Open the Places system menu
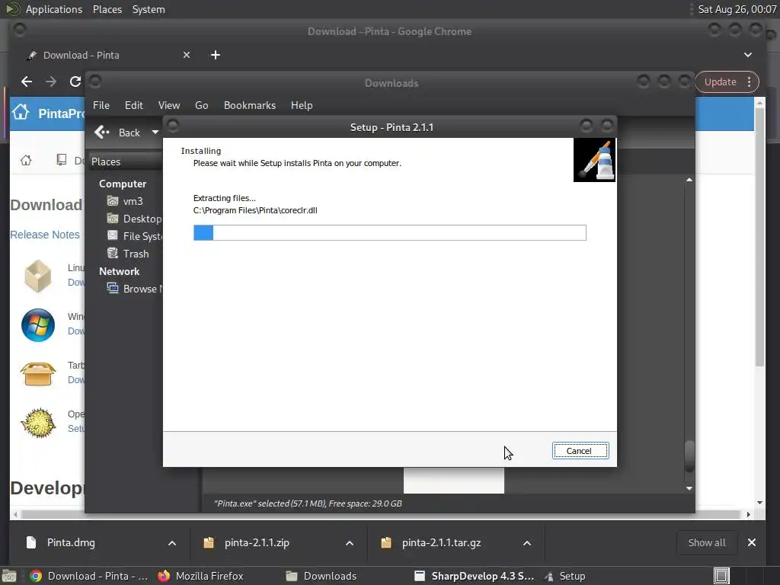This screenshot has width=780, height=585. coord(107,9)
